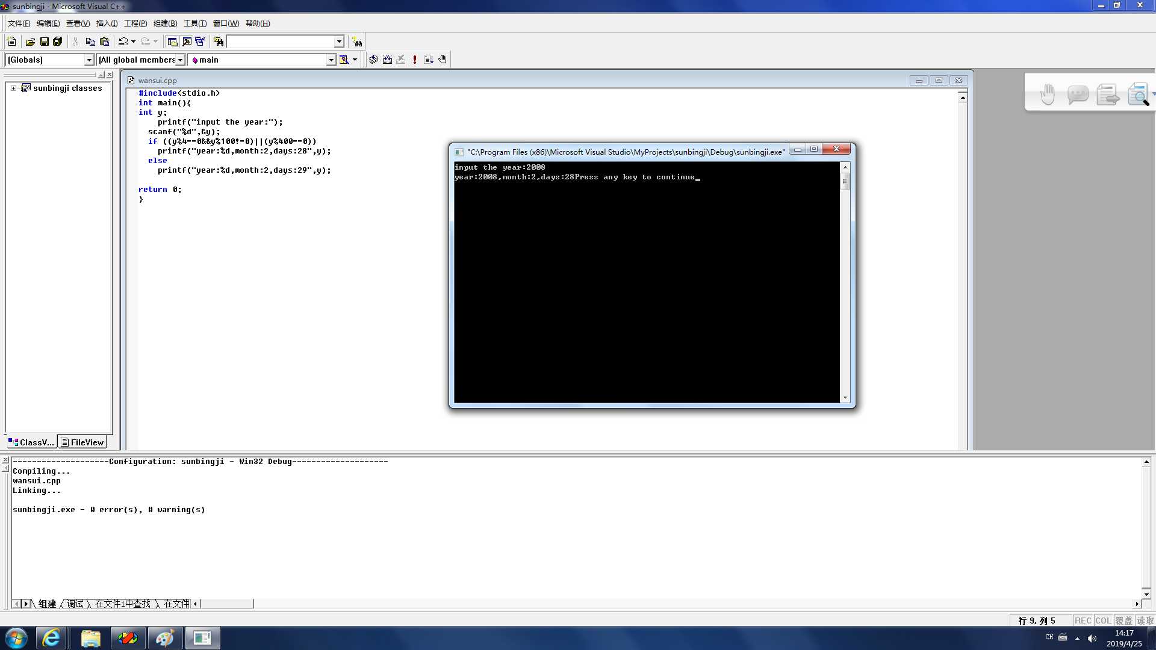The height and width of the screenshot is (650, 1156).
Task: Open the main function dropdown
Action: pos(331,60)
